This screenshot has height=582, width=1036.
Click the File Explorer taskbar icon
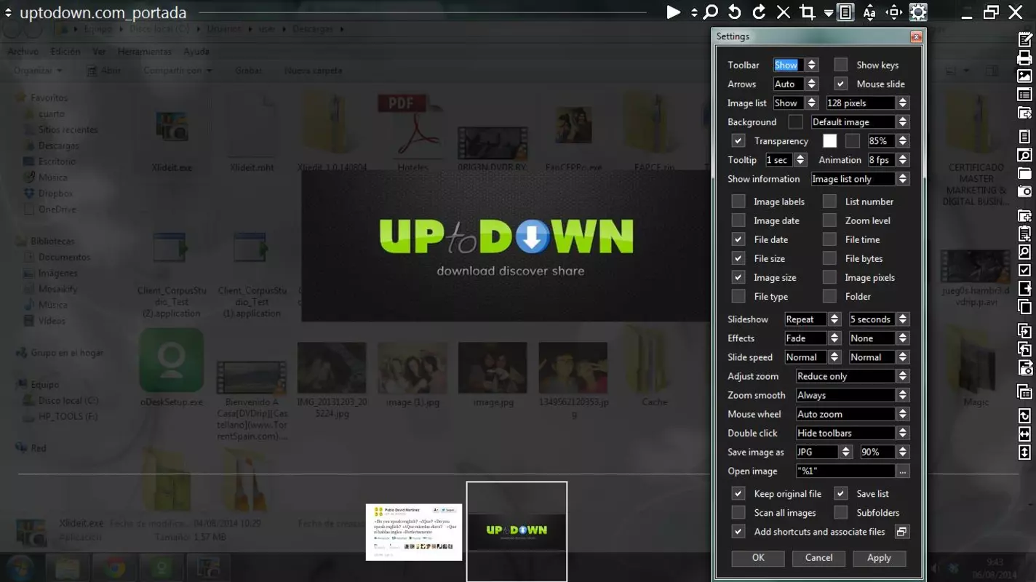click(67, 567)
